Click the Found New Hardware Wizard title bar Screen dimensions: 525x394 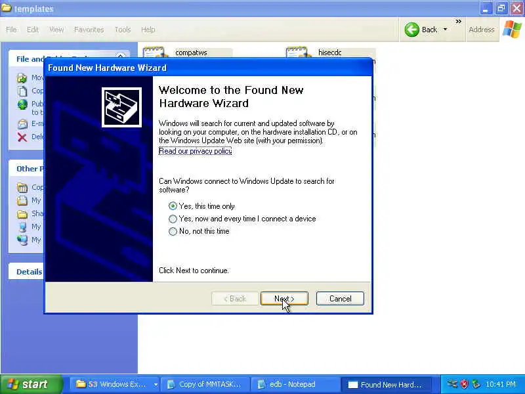coord(208,68)
